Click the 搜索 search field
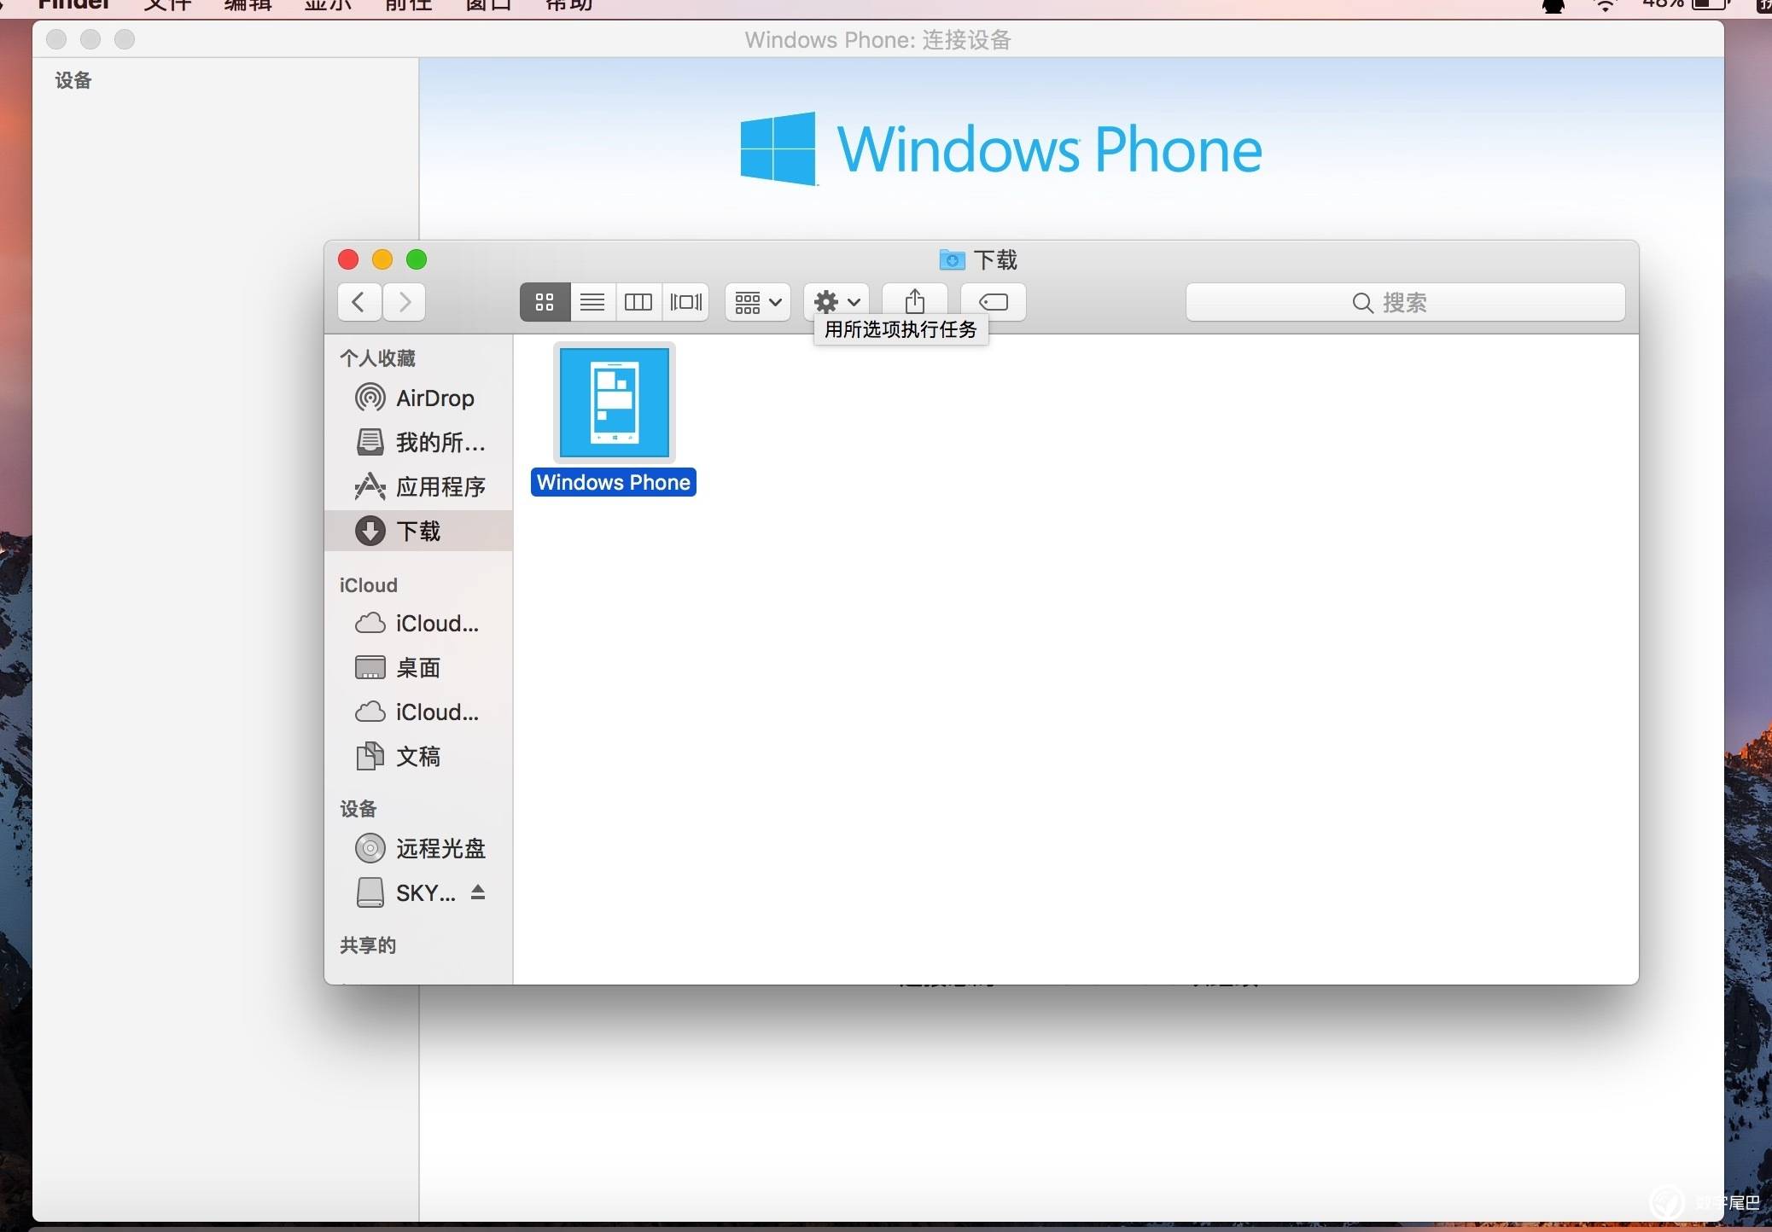This screenshot has height=1232, width=1772. pos(1405,302)
